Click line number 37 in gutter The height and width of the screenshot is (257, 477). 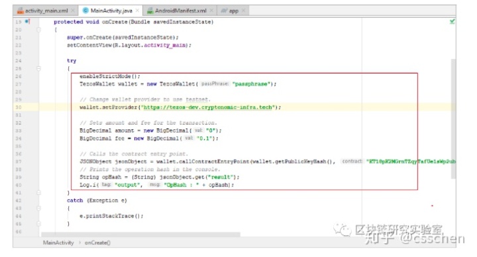tap(19, 162)
